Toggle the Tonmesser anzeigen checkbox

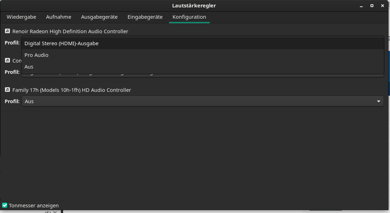5,205
